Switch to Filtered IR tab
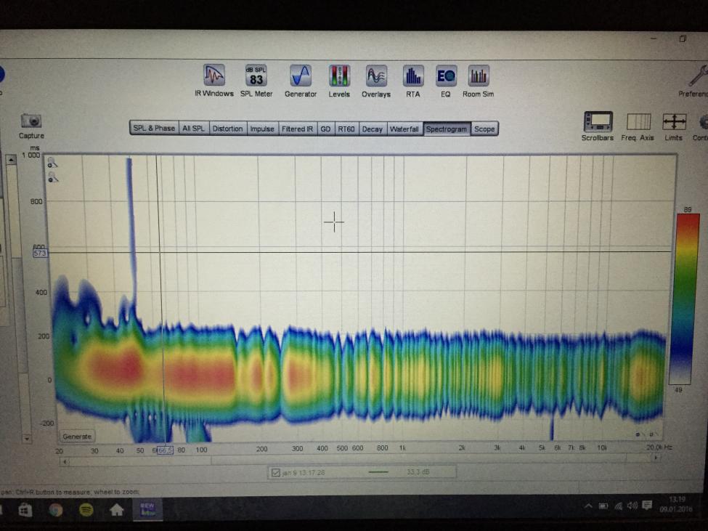 297,129
